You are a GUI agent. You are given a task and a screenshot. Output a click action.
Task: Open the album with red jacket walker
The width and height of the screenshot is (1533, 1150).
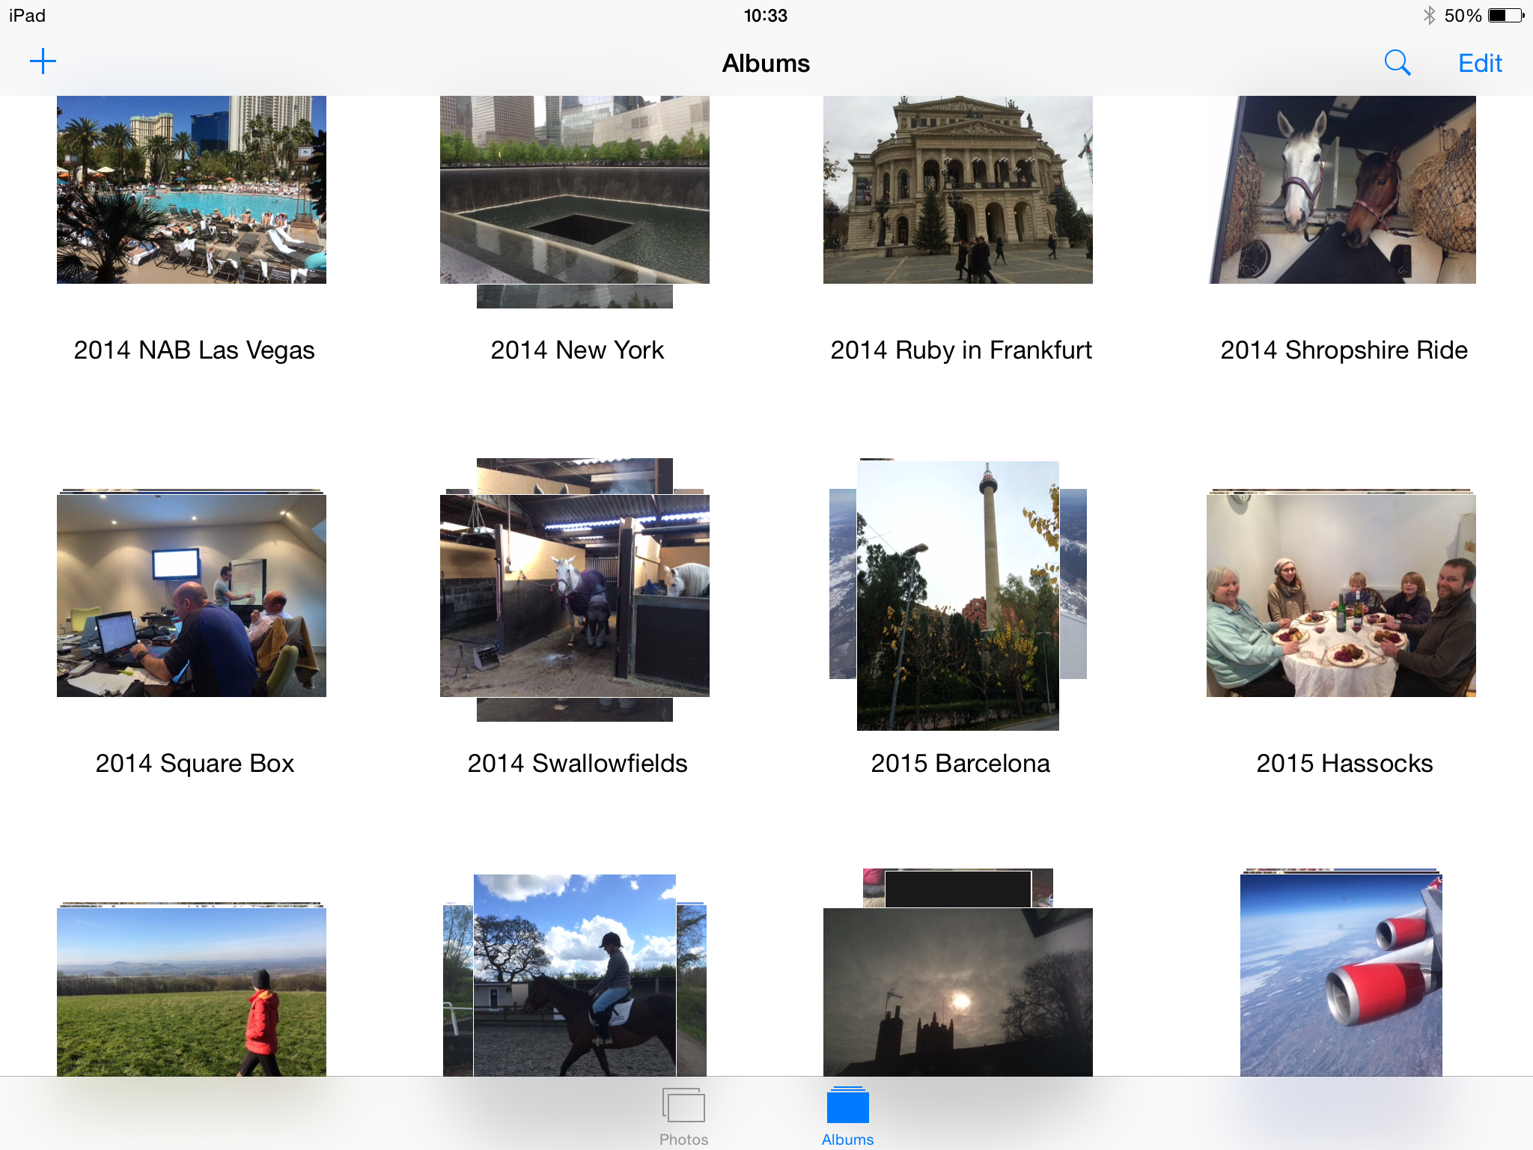pos(192,992)
